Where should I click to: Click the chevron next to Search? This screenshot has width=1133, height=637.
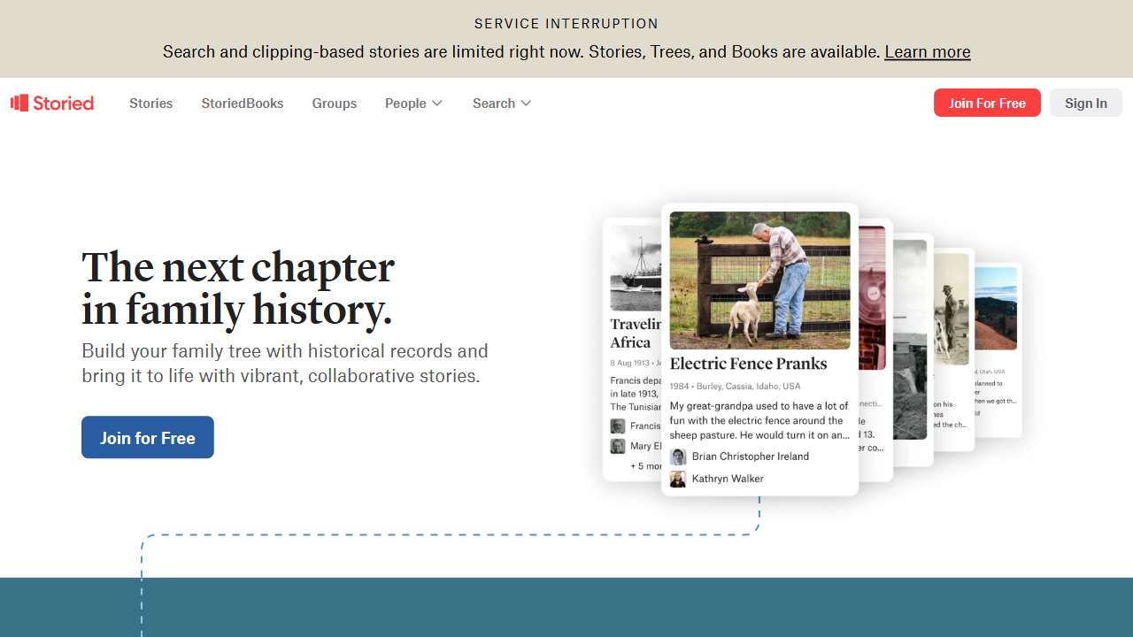coord(526,104)
